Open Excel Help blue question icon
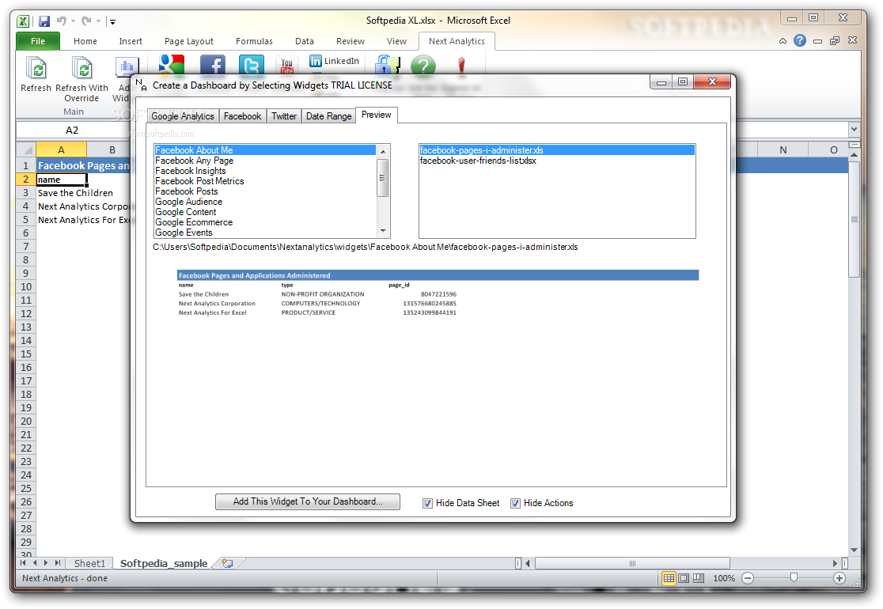883x609 pixels. click(x=800, y=40)
